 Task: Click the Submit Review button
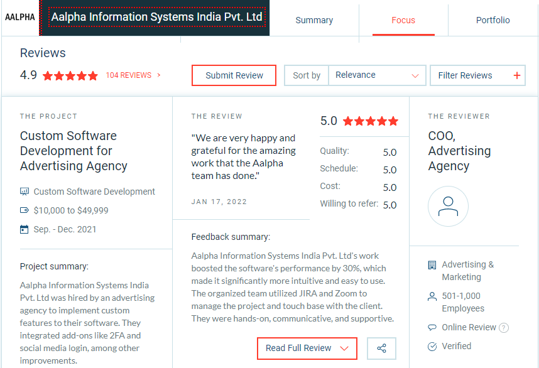(x=234, y=75)
